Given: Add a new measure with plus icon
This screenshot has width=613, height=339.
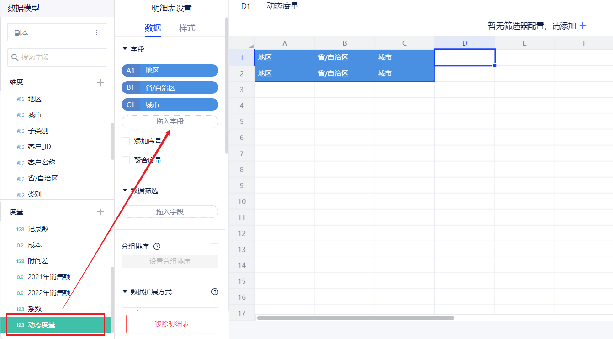Looking at the screenshot, I should click(x=100, y=212).
